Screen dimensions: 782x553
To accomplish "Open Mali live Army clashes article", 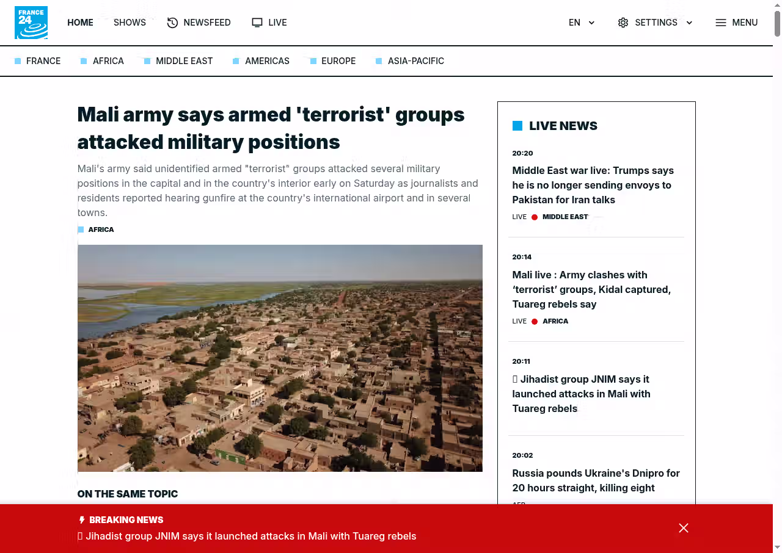I will coord(591,289).
